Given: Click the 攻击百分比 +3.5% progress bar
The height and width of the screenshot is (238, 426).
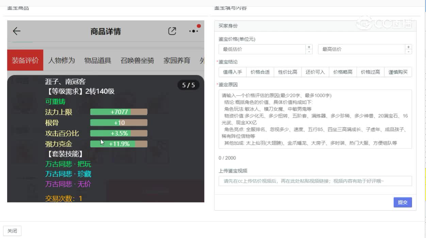Looking at the screenshot, I should 119,133.
